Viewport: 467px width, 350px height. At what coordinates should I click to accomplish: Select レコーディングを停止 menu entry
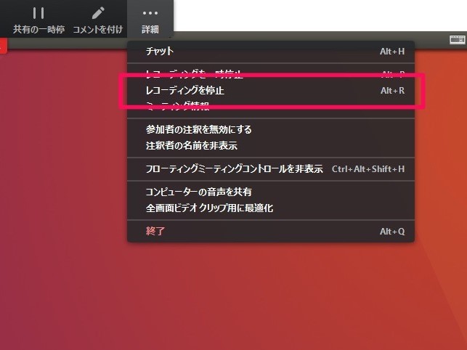(271, 91)
